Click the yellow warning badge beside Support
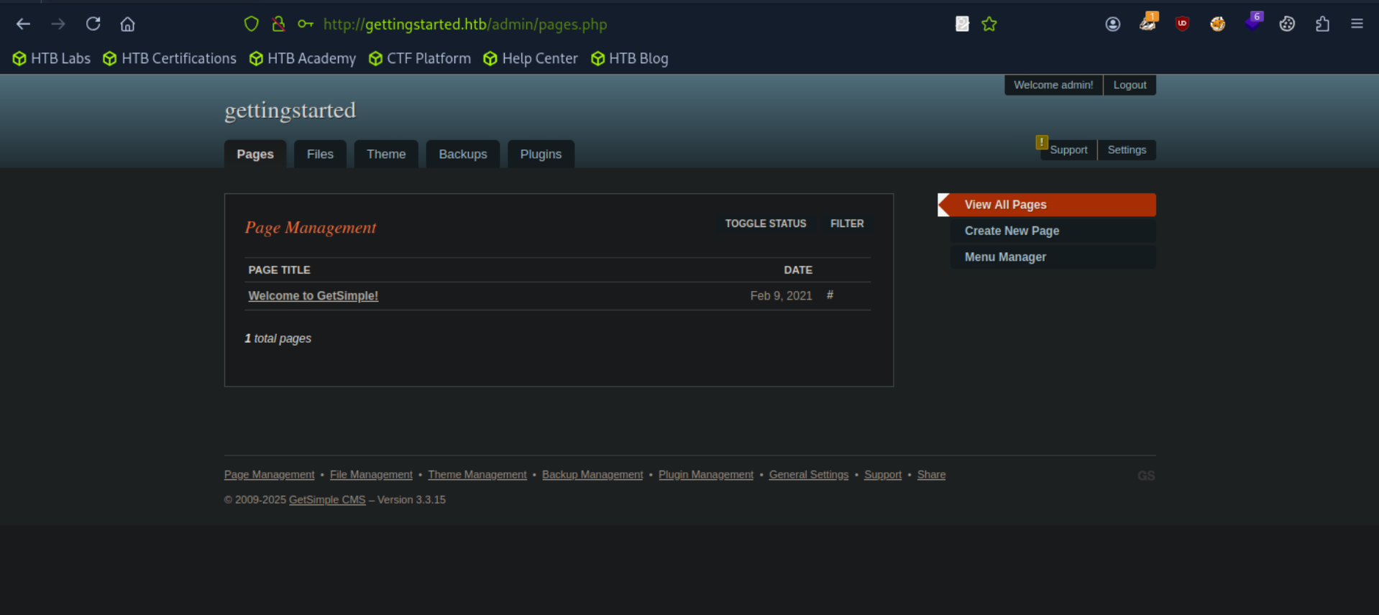 pyautogui.click(x=1041, y=142)
